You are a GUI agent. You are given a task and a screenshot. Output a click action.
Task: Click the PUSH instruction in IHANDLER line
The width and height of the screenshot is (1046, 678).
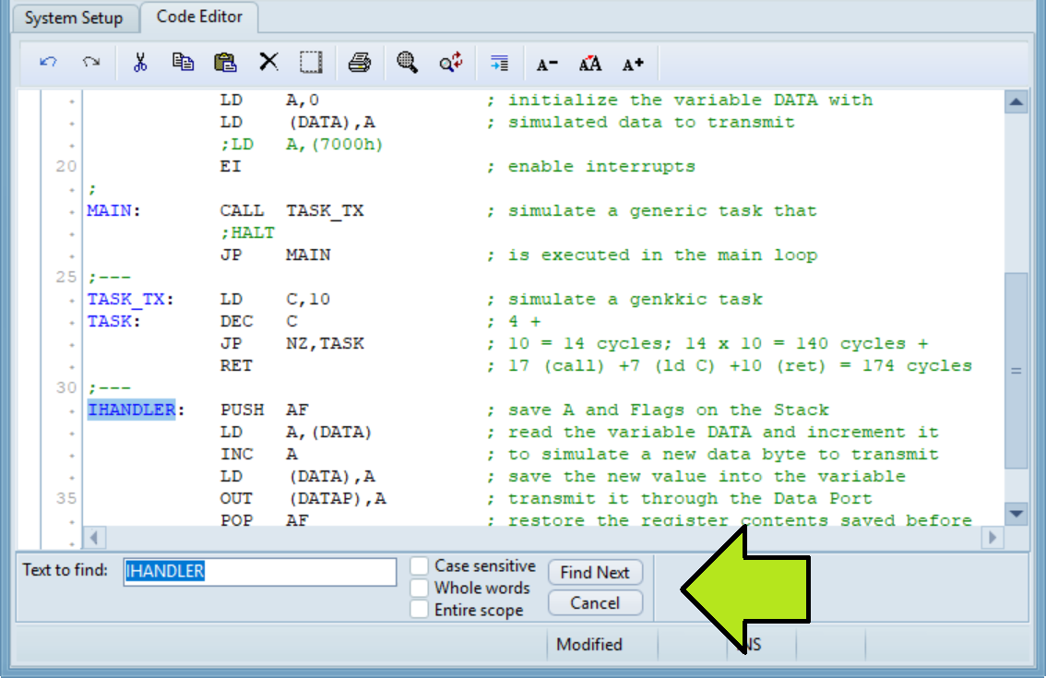[243, 410]
